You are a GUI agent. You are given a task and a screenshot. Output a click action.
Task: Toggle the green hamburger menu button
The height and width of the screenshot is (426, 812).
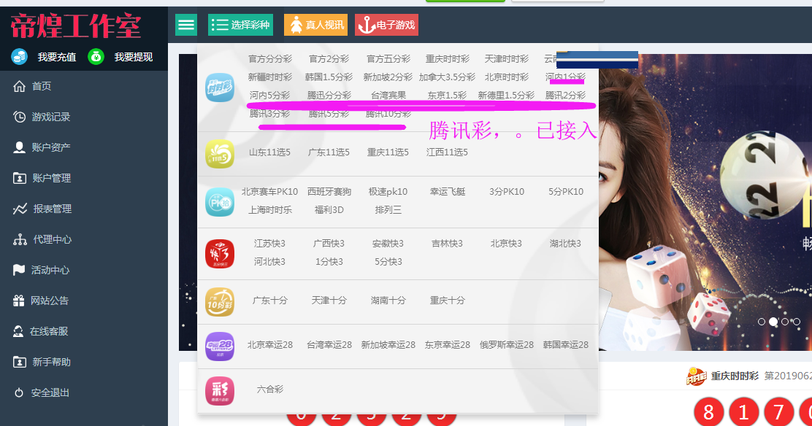186,25
